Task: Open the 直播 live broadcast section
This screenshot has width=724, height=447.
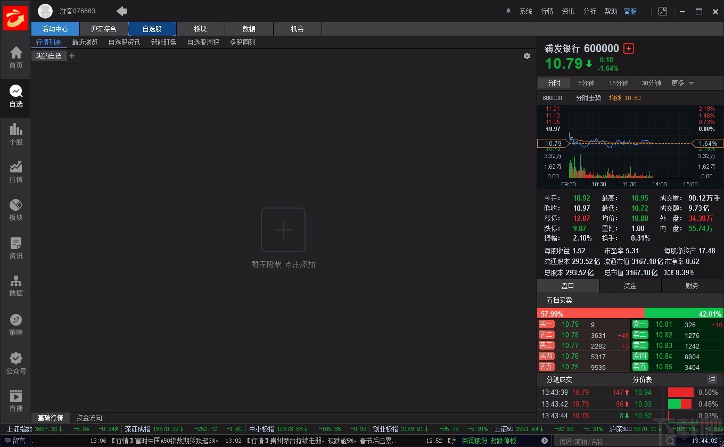Action: pos(15,401)
